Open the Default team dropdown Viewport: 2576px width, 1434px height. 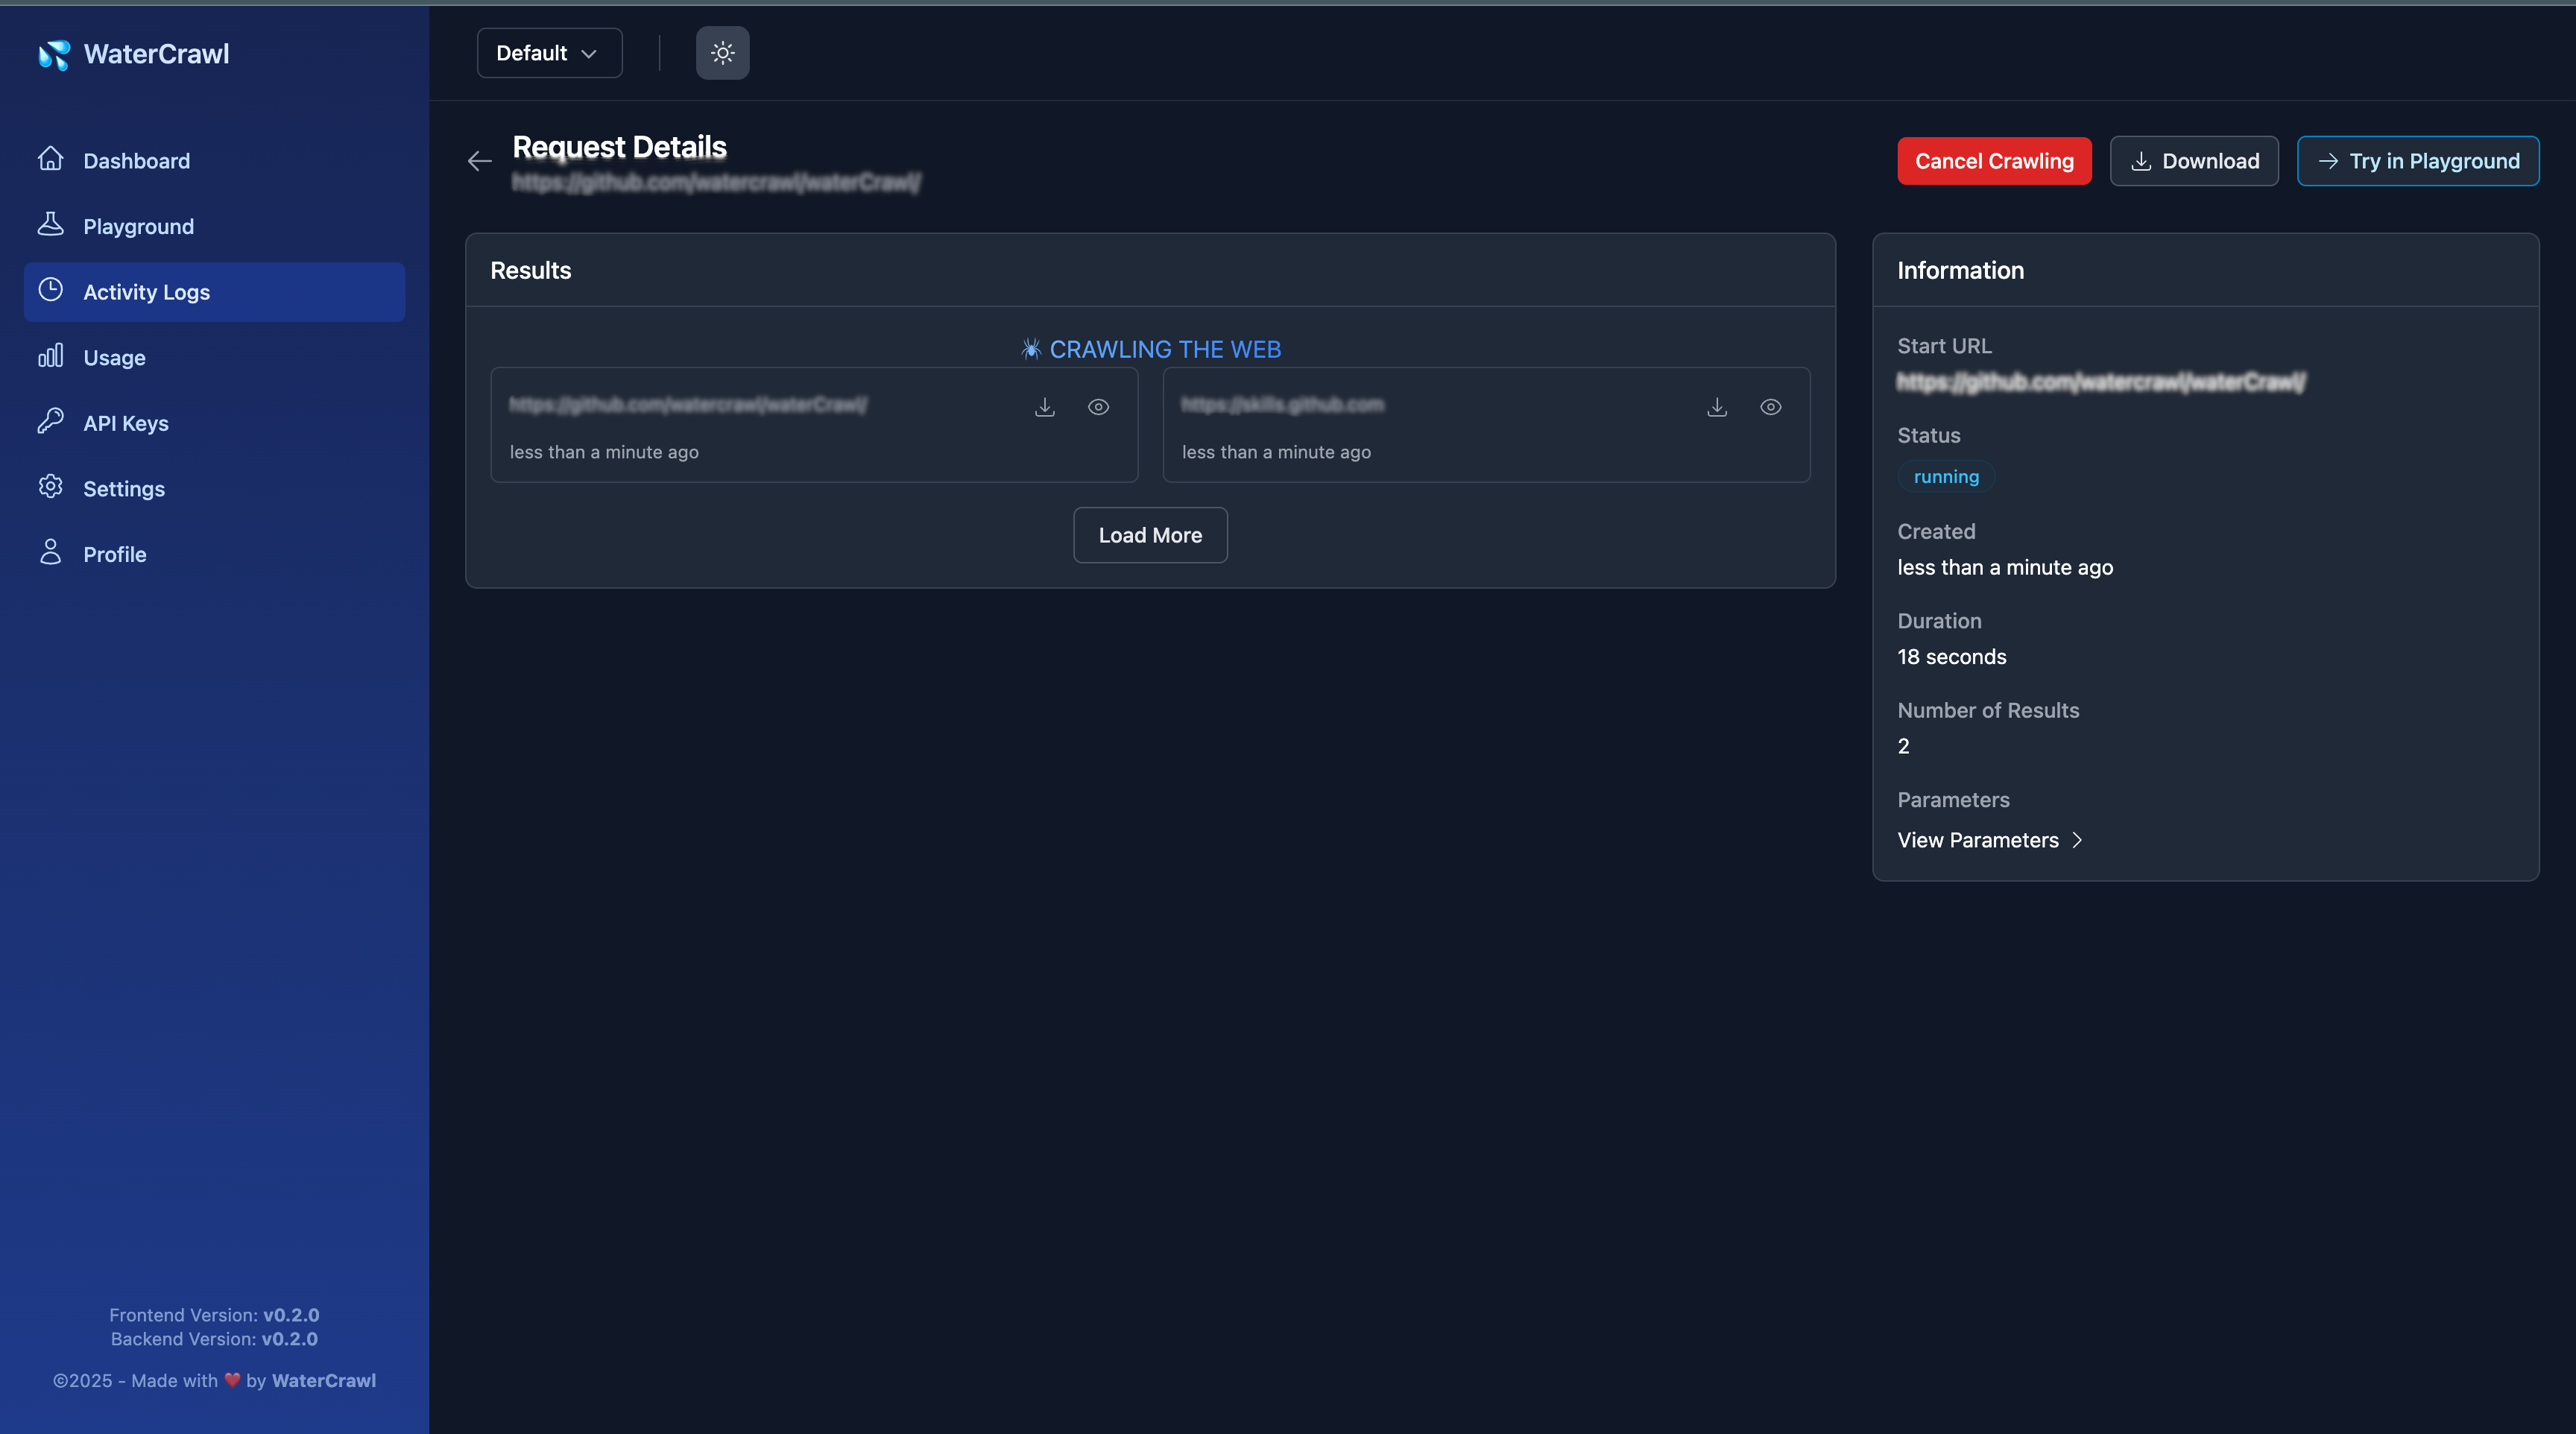click(549, 53)
